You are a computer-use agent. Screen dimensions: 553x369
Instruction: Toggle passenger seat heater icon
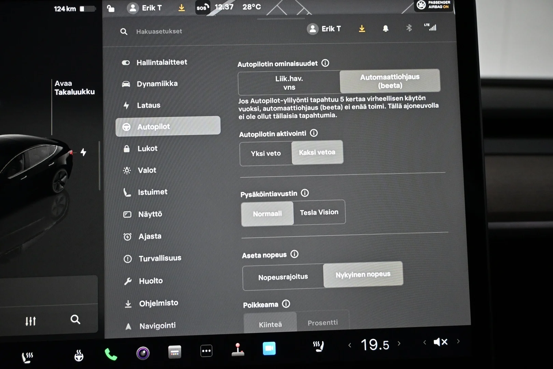(318, 346)
